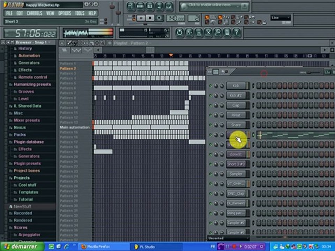
Task: Open the Short 3 #3 channel button
Action: point(236,164)
